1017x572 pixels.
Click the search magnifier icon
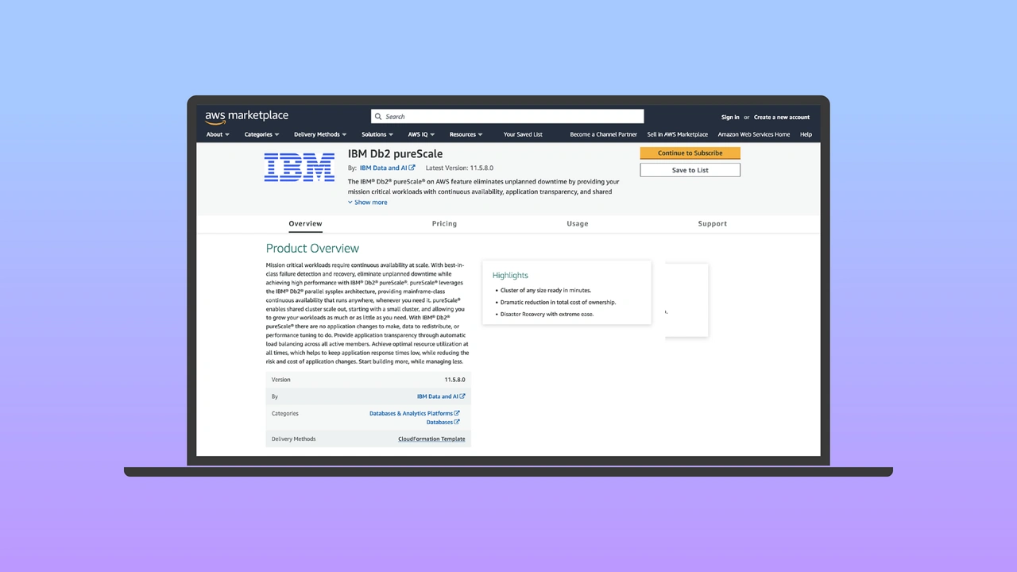click(378, 117)
